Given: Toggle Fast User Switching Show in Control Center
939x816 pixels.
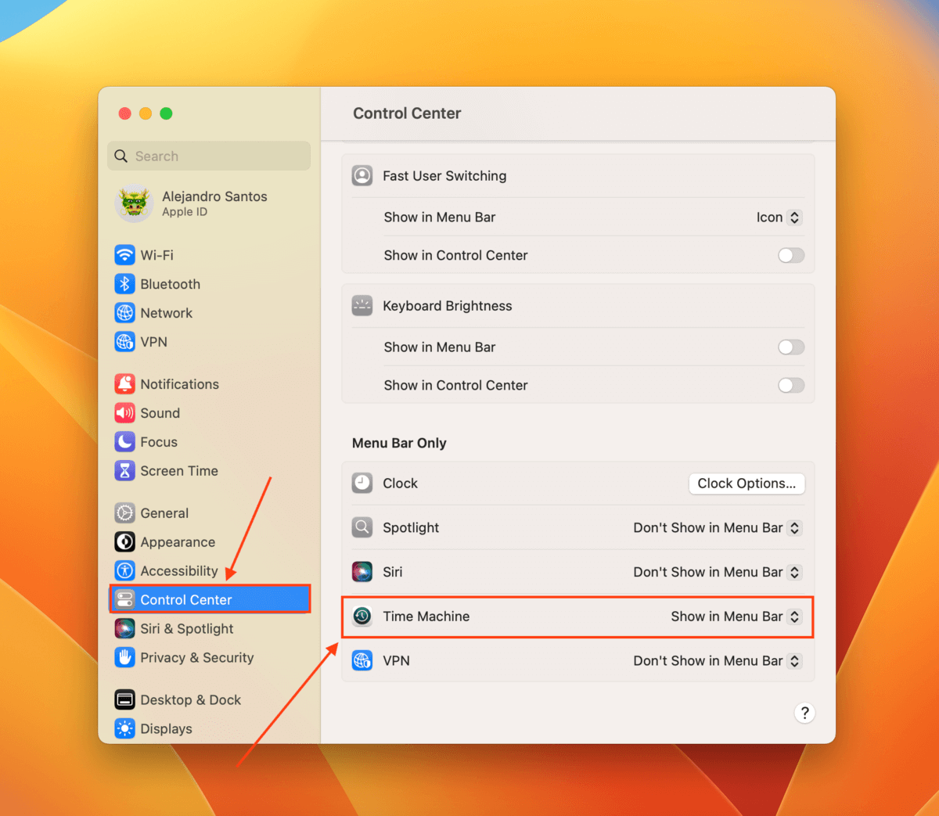Looking at the screenshot, I should [x=790, y=255].
